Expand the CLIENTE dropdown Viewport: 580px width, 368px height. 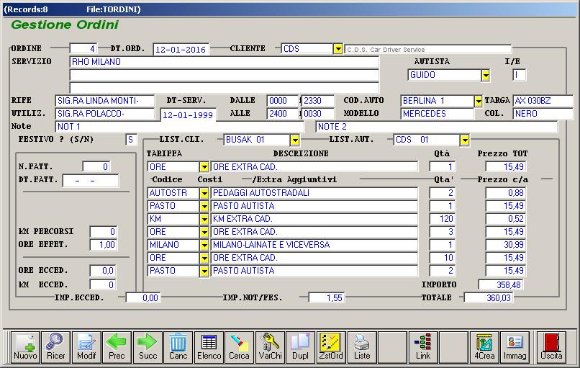pos(337,49)
